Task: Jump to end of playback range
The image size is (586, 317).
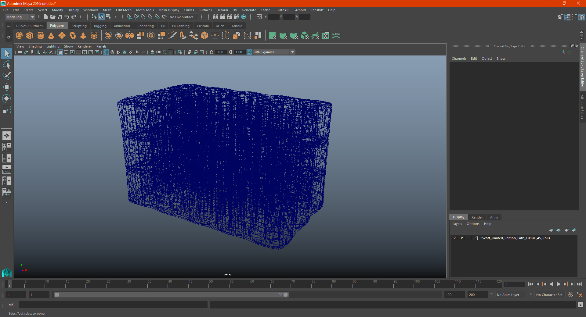Action: pyautogui.click(x=580, y=284)
